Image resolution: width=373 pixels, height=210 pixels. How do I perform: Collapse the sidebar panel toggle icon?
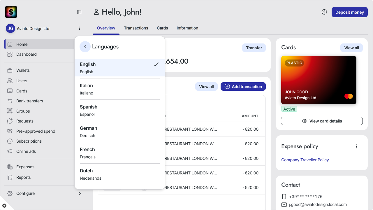pos(79,12)
